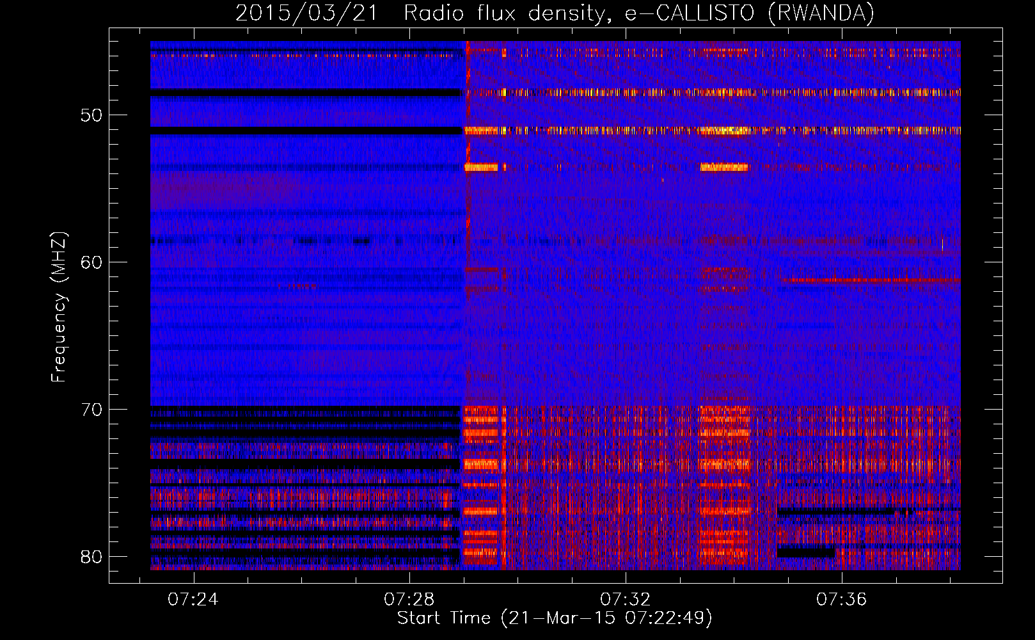
Task: Click the 07:36 time tick label
Action: (x=841, y=600)
